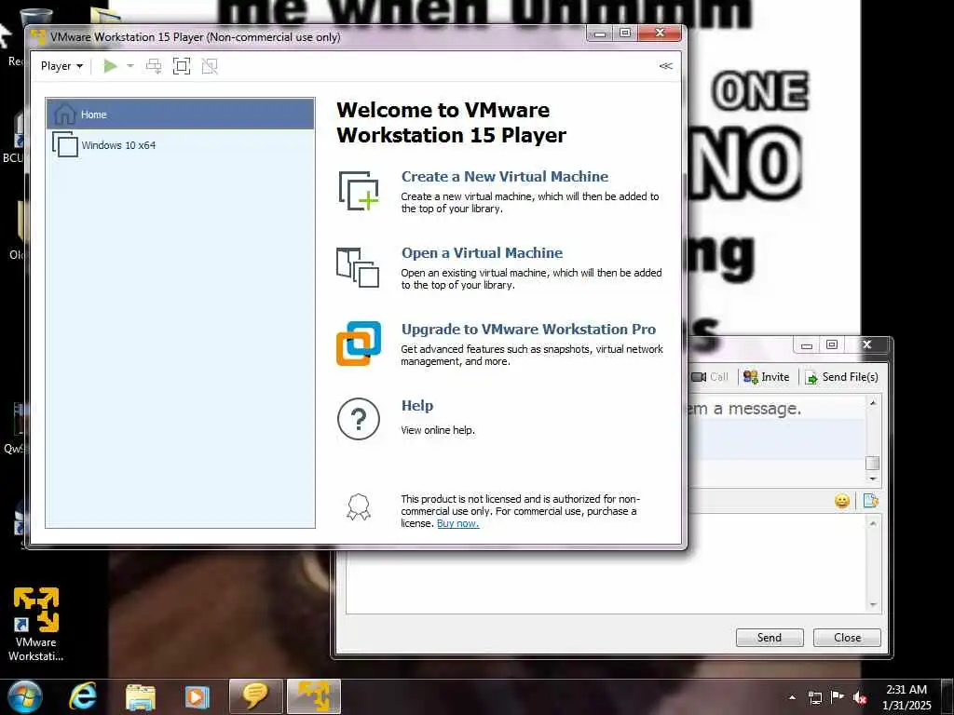The height and width of the screenshot is (715, 954).
Task: Click the license ribbon badge icon
Action: (x=359, y=506)
